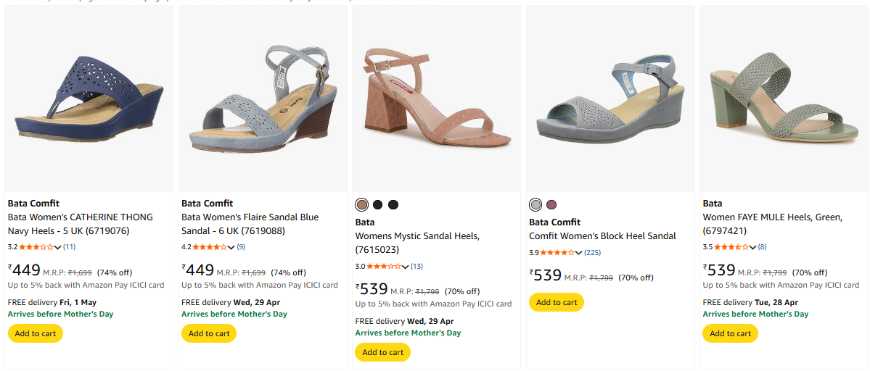This screenshot has width=870, height=371.
Task: Add Faye Mule Heels Green to cart
Action: point(730,333)
